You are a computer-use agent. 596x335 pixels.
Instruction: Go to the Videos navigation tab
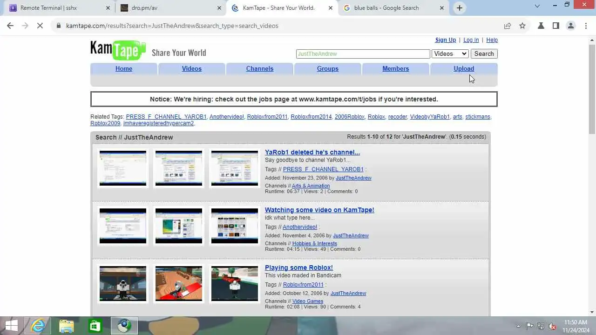[x=192, y=68]
